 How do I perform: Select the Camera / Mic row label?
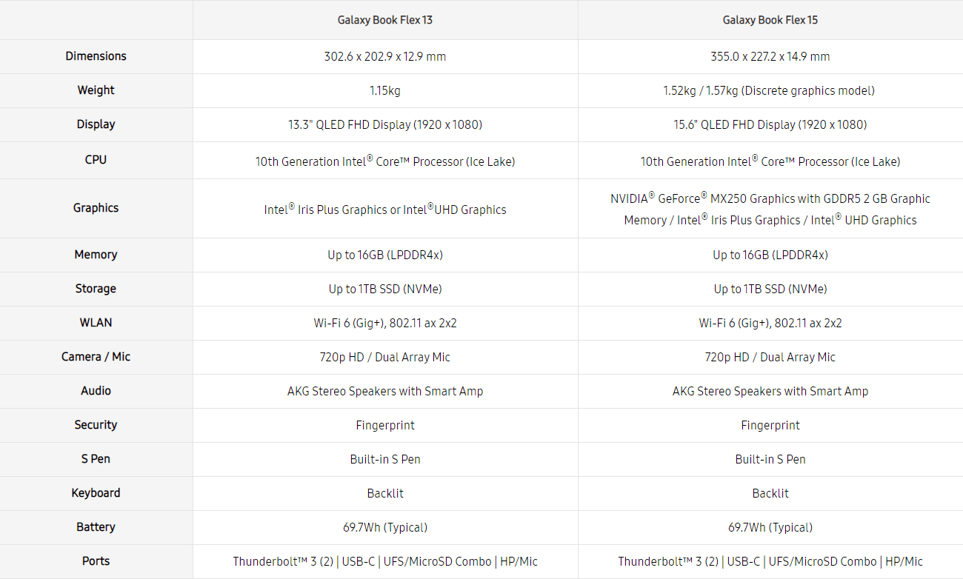point(96,357)
